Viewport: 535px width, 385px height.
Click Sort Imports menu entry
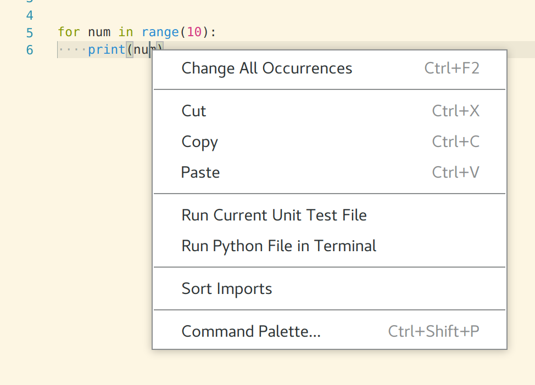coord(226,288)
